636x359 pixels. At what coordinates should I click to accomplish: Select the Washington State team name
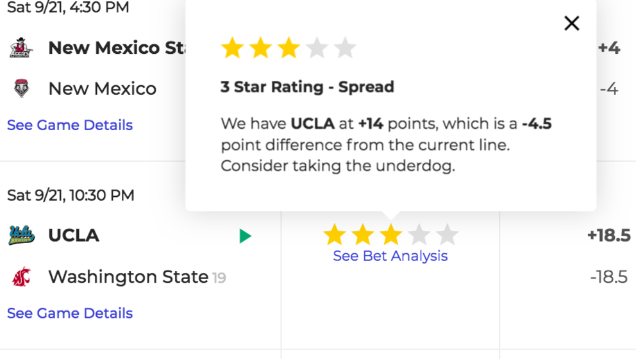click(x=128, y=277)
